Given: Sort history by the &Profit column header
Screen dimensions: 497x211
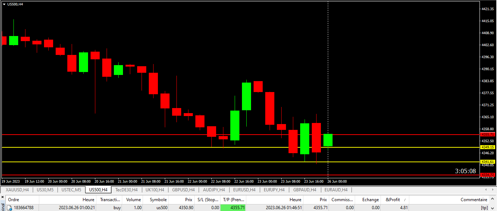Looking at the screenshot, I should pyautogui.click(x=393, y=200).
